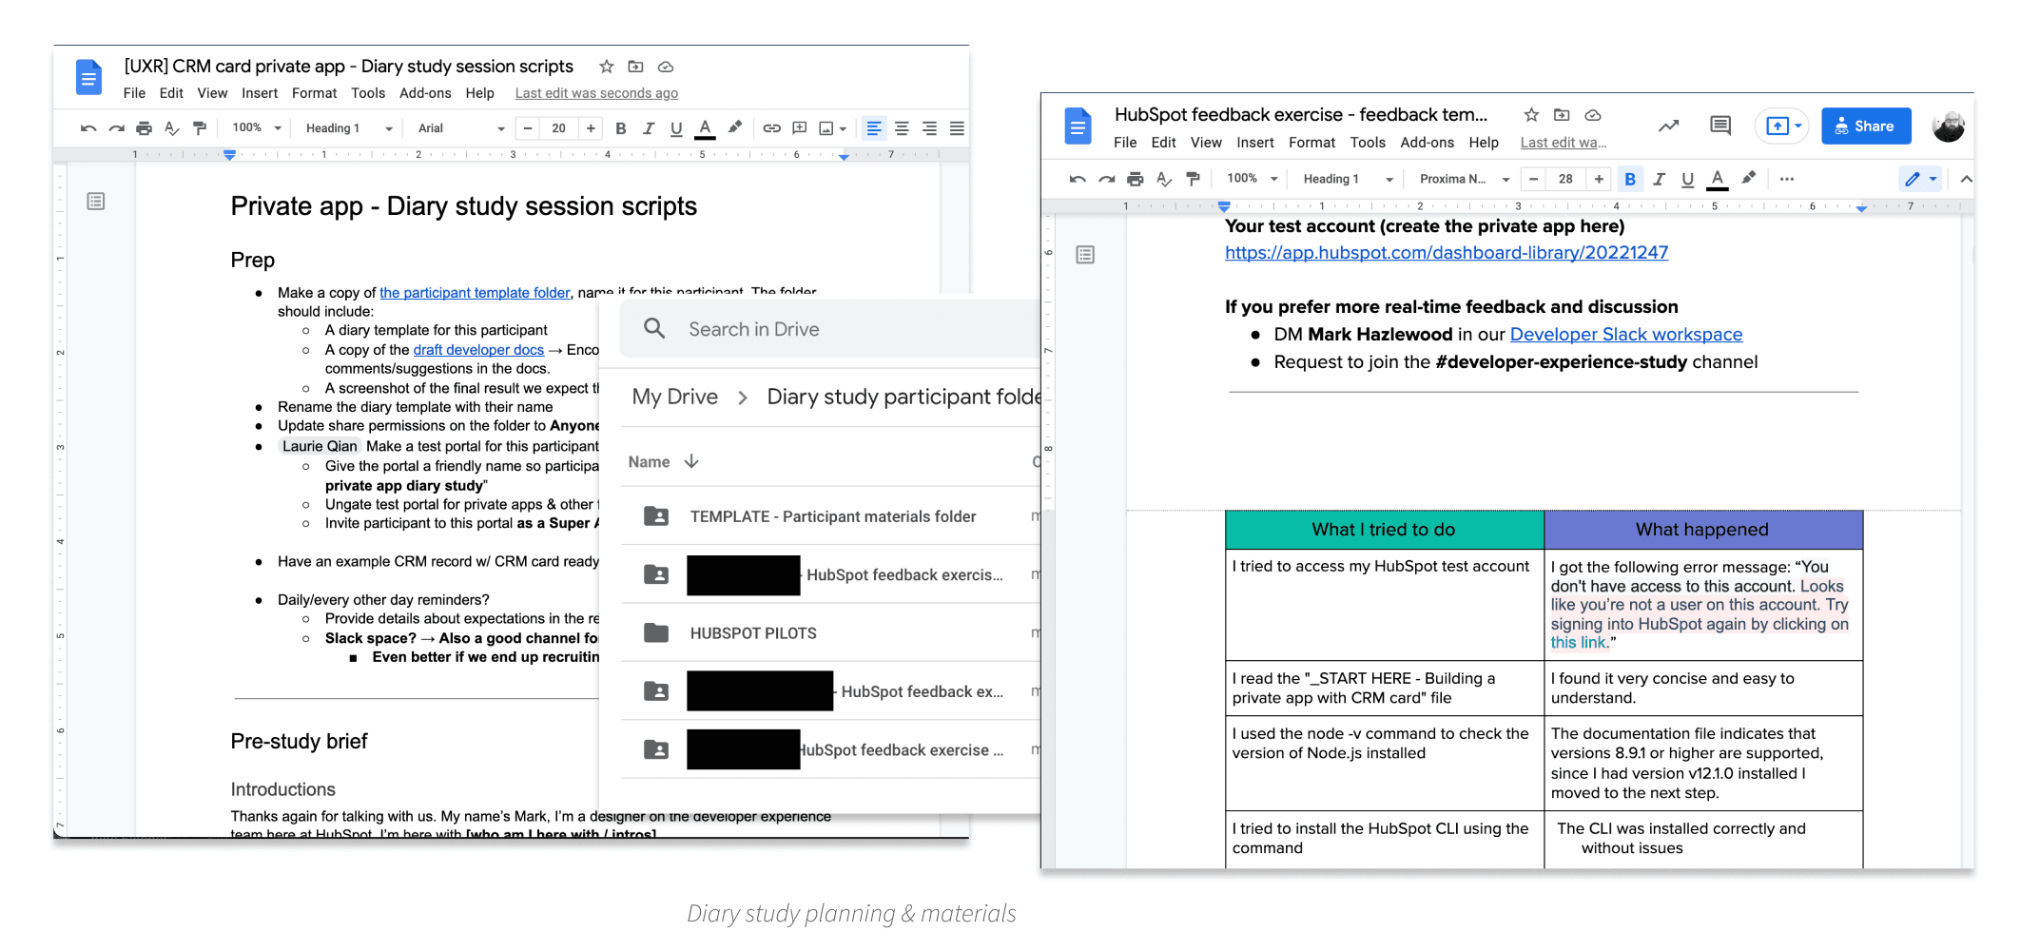This screenshot has height=951, width=2040.
Task: Open Format menu in feedback template window
Action: tap(1311, 143)
